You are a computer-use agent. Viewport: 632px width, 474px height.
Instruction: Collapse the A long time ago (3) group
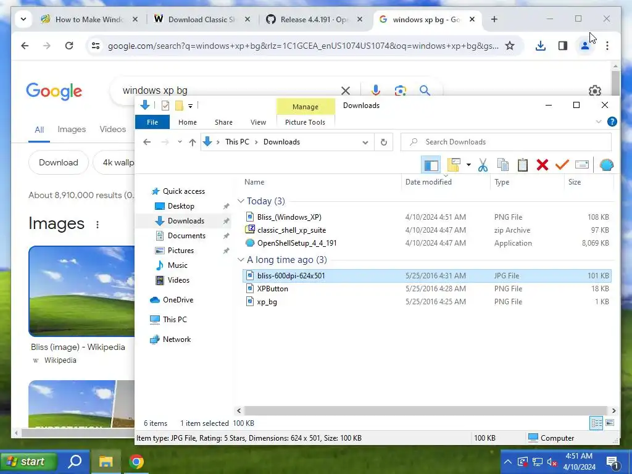tap(241, 260)
